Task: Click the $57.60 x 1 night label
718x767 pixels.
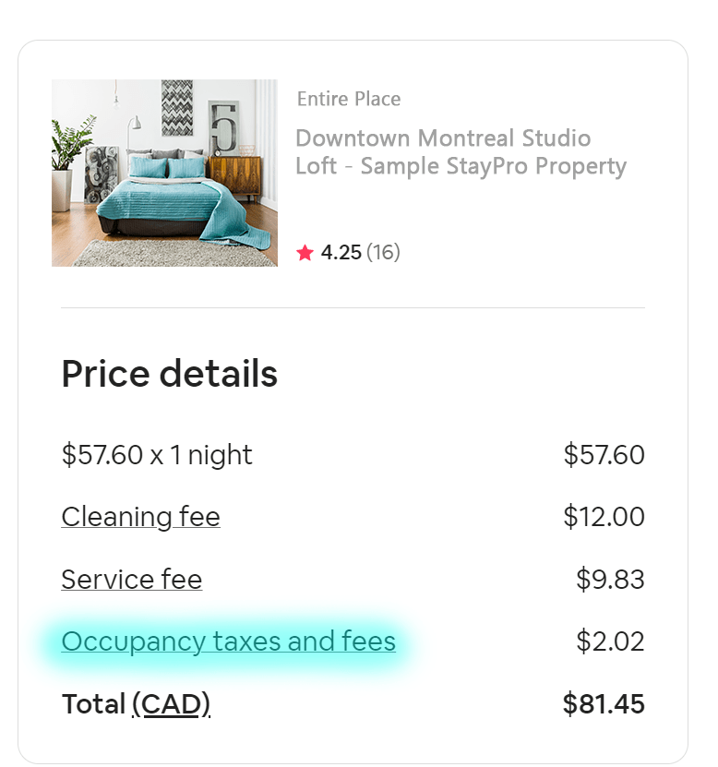Action: coord(157,455)
